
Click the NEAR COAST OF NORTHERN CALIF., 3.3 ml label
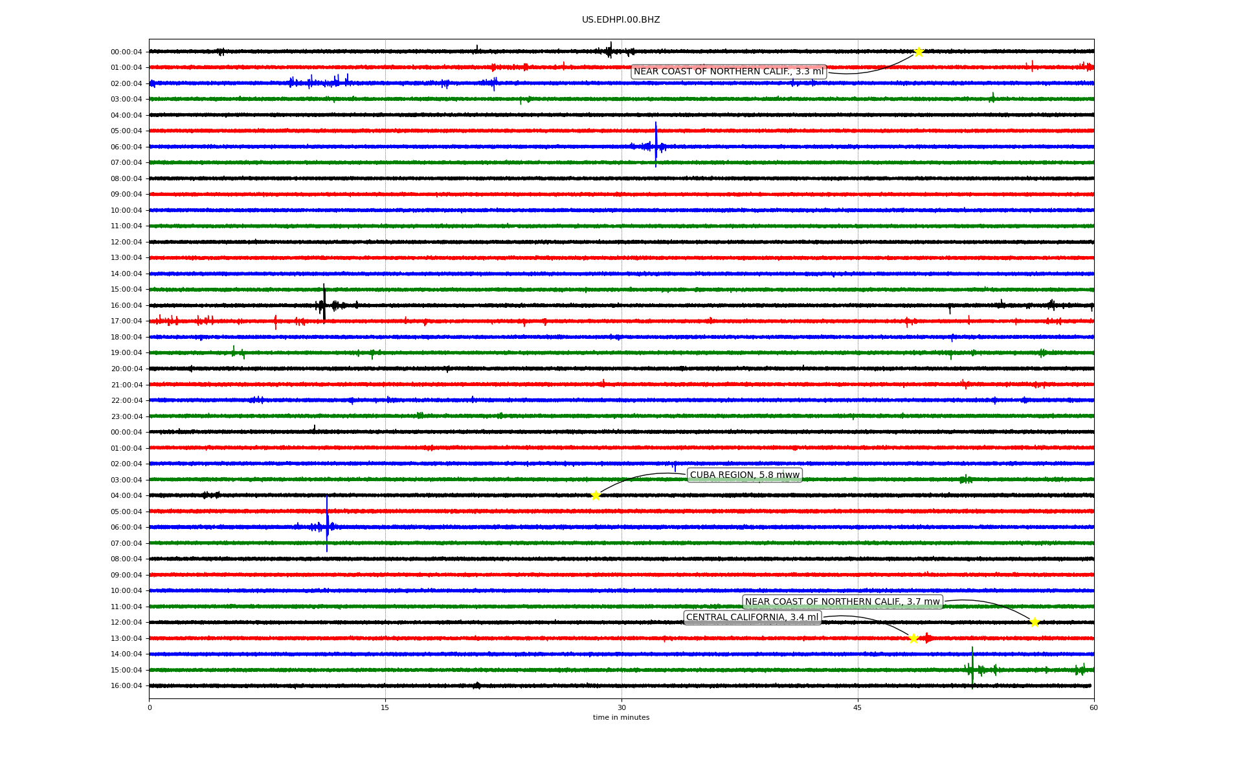pyautogui.click(x=728, y=72)
